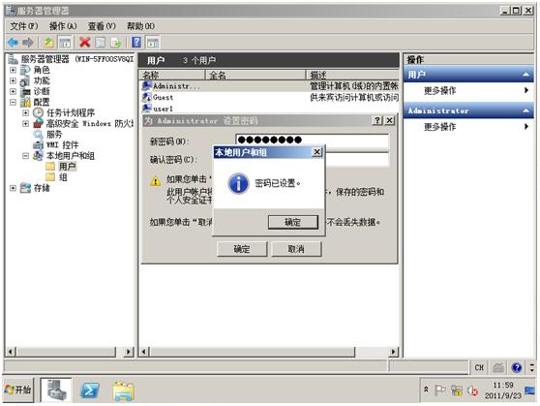The image size is (540, 406).
Task: Expand the 角色 tree node
Action: tap(13, 70)
